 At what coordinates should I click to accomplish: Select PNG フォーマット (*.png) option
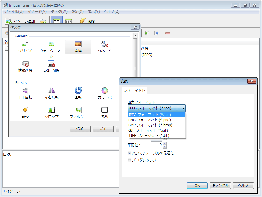(x=156, y=120)
